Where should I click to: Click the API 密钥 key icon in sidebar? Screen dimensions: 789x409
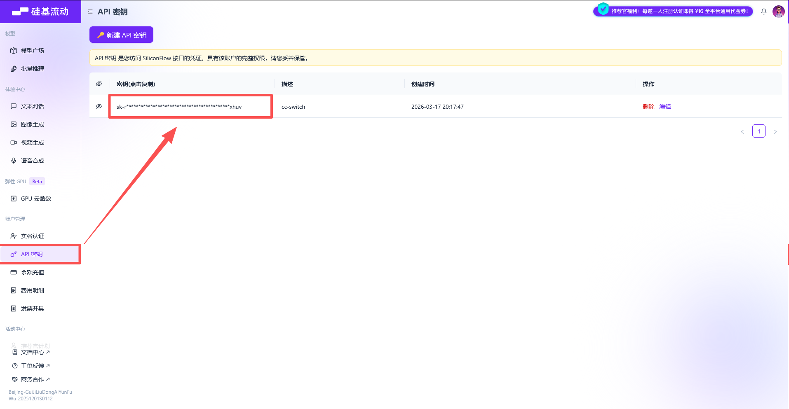pyautogui.click(x=14, y=254)
